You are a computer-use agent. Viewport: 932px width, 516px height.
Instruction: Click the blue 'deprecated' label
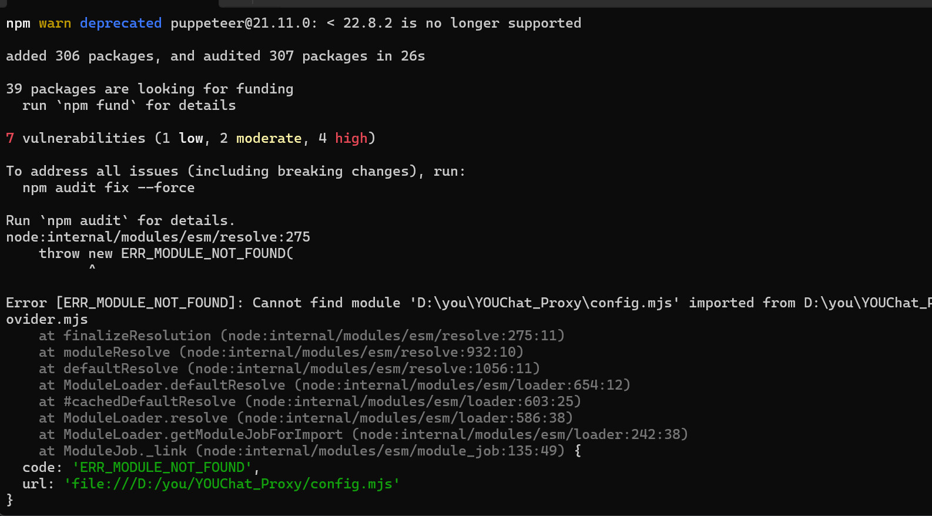(120, 23)
